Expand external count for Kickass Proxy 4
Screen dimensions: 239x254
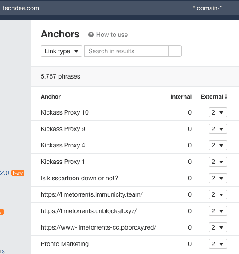[x=218, y=145]
